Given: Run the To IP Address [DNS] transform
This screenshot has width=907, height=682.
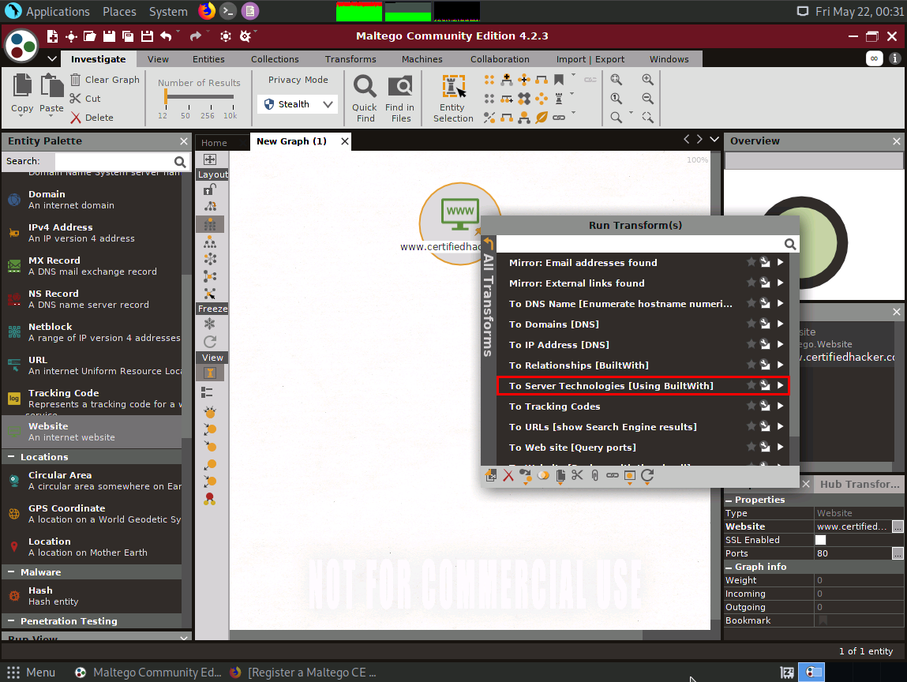Looking at the screenshot, I should pos(643,345).
